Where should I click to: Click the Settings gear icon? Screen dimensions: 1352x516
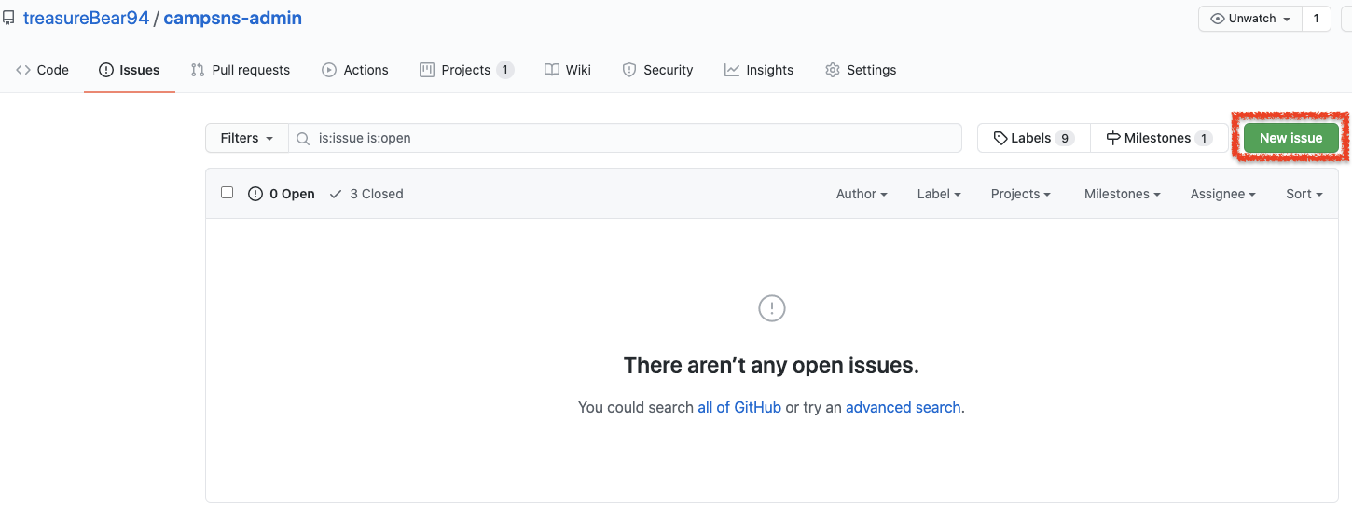pos(833,70)
